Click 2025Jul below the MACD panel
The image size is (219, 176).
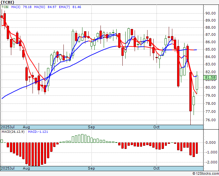tap(8, 168)
